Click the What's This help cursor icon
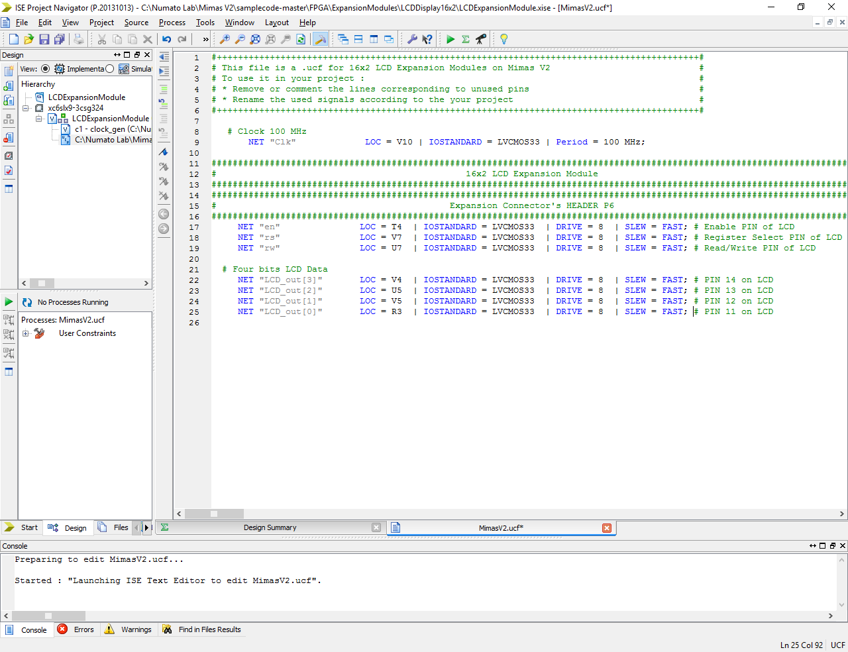Image resolution: width=848 pixels, height=652 pixels. point(427,39)
